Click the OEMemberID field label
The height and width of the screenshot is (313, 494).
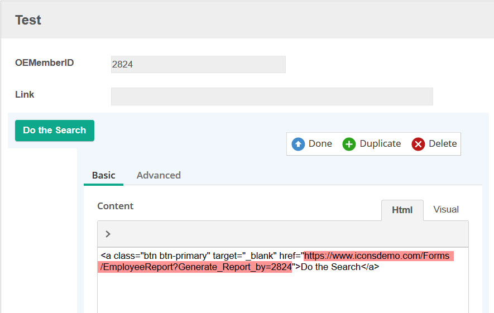click(x=45, y=63)
